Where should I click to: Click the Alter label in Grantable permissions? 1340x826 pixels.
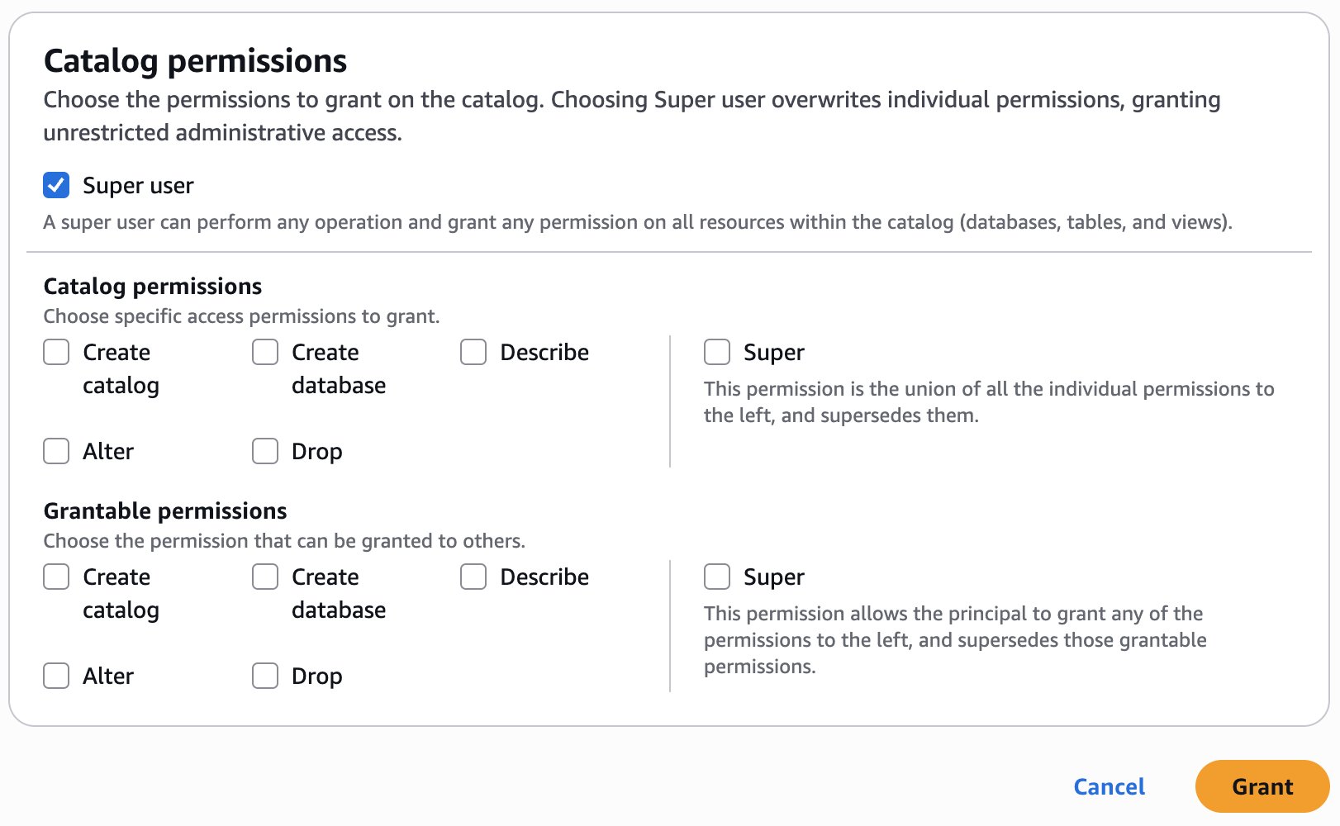coord(108,676)
